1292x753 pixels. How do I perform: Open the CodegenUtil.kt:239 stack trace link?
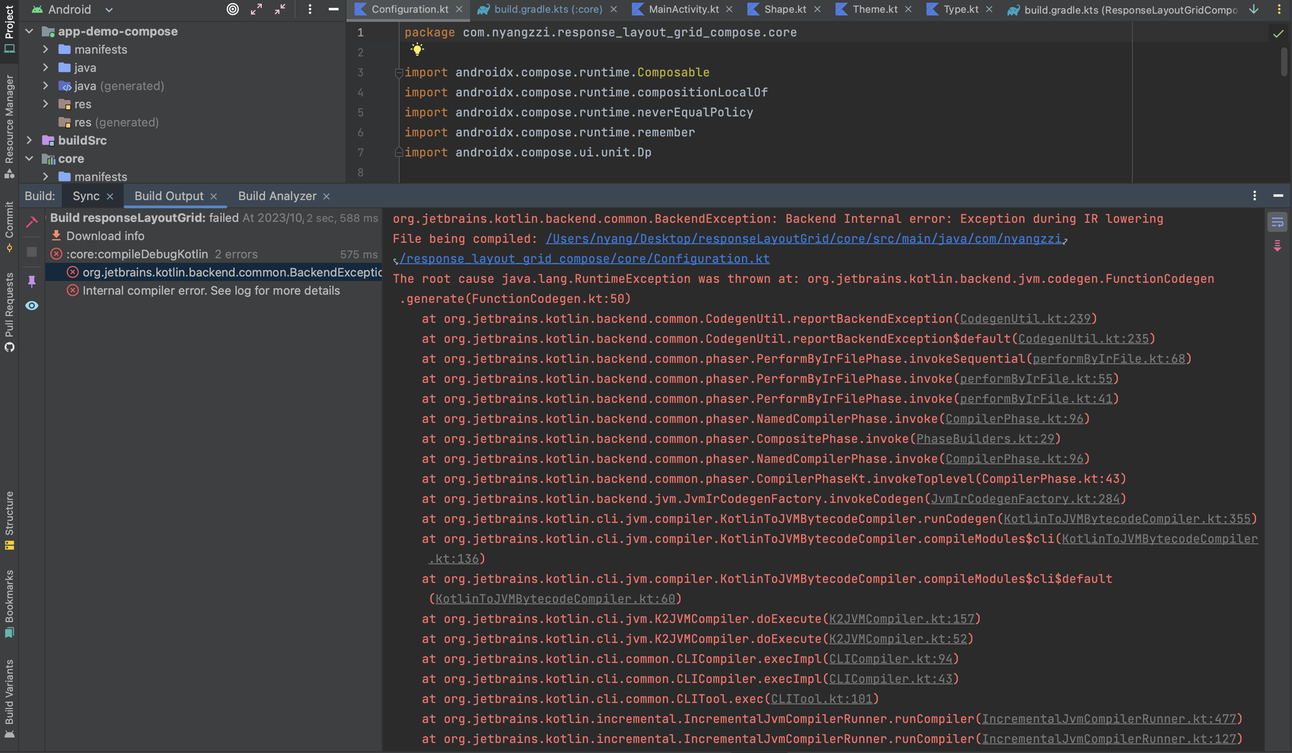[1025, 319]
